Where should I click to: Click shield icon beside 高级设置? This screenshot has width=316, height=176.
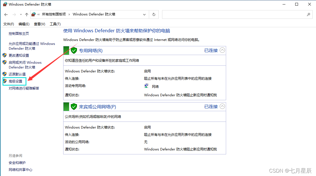click(5, 81)
